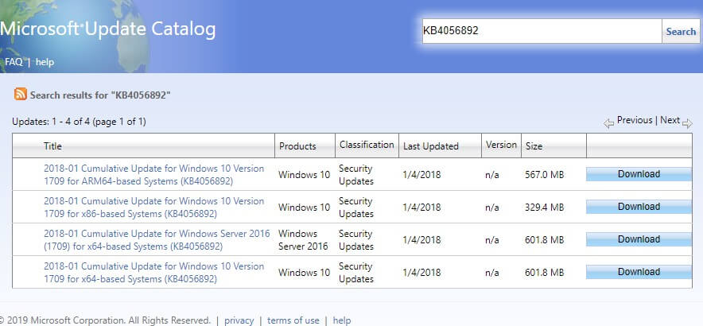703x326 pixels.
Task: Sort results by the Title column header
Action: pyautogui.click(x=52, y=146)
